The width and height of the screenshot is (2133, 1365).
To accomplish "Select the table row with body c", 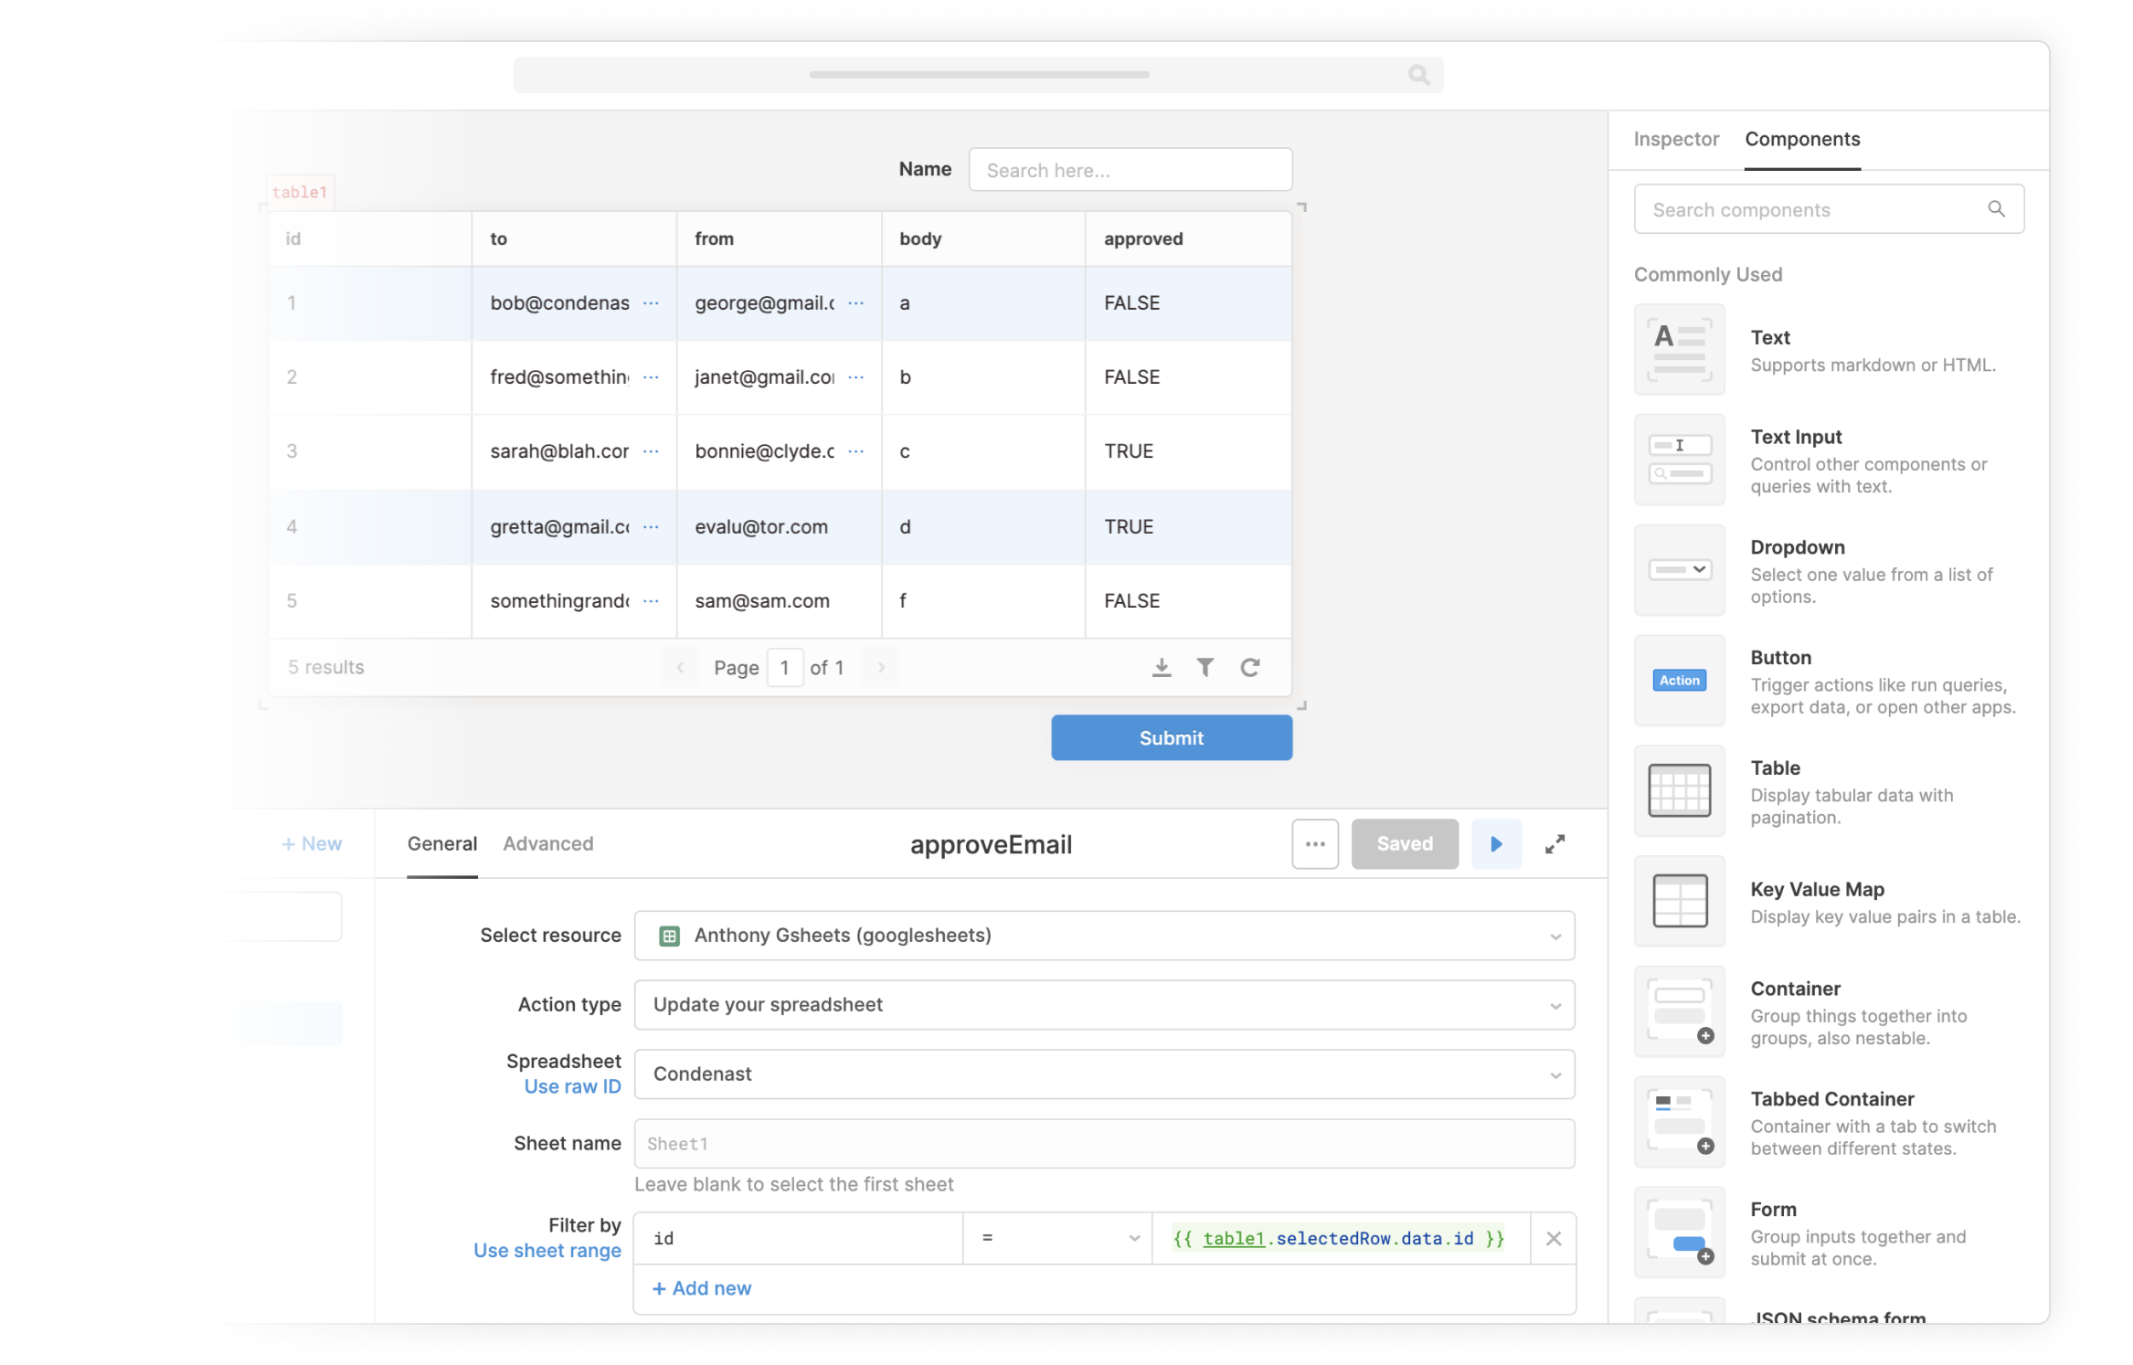I will (x=780, y=451).
